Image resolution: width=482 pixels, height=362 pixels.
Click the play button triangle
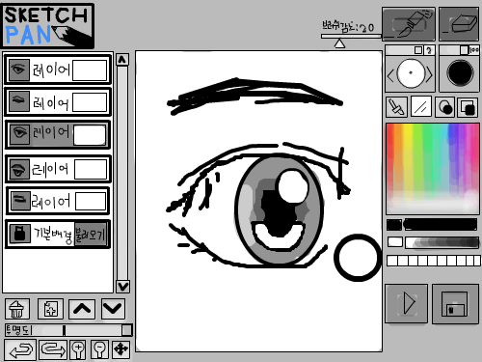[x=407, y=303]
